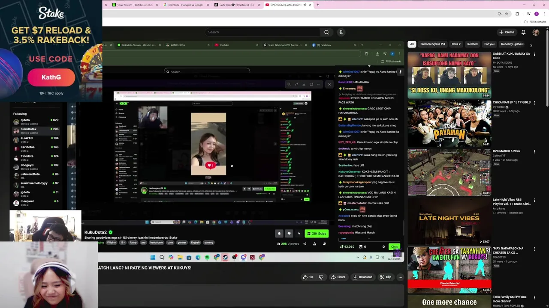
Task: Click the YouTube search magnifier button
Action: [326, 32]
